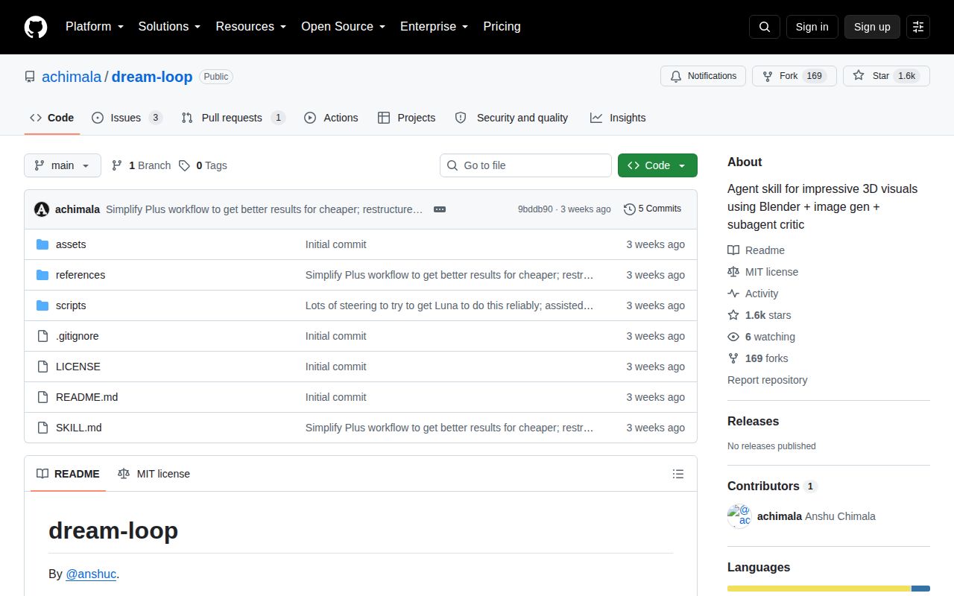
Task: Open the Open Source menu
Action: (x=343, y=27)
